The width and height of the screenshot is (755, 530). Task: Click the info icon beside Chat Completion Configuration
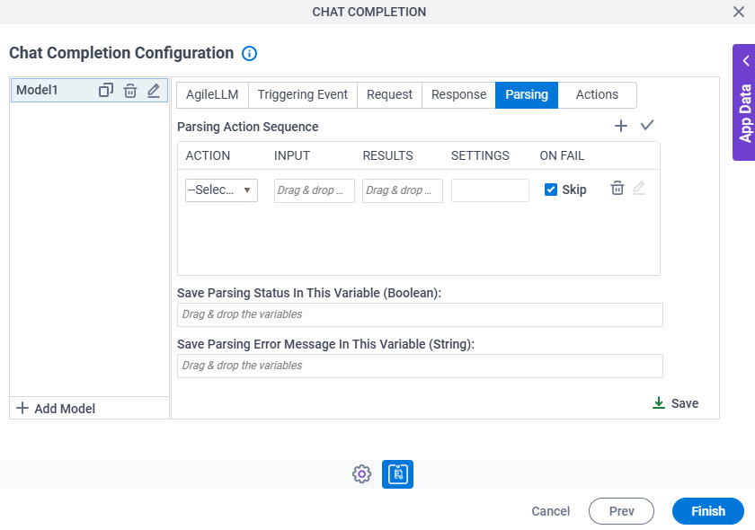249,53
